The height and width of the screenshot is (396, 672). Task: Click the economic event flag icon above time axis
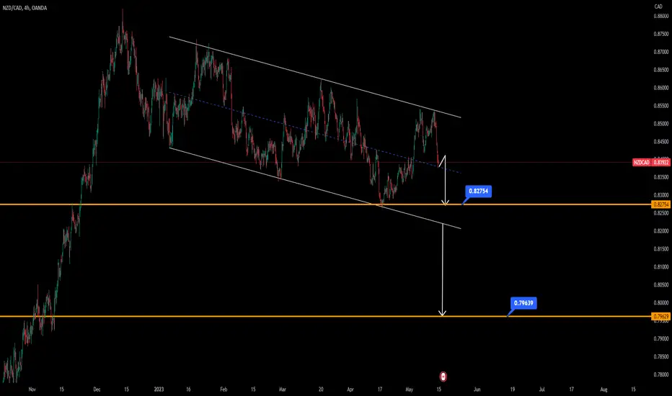443,377
